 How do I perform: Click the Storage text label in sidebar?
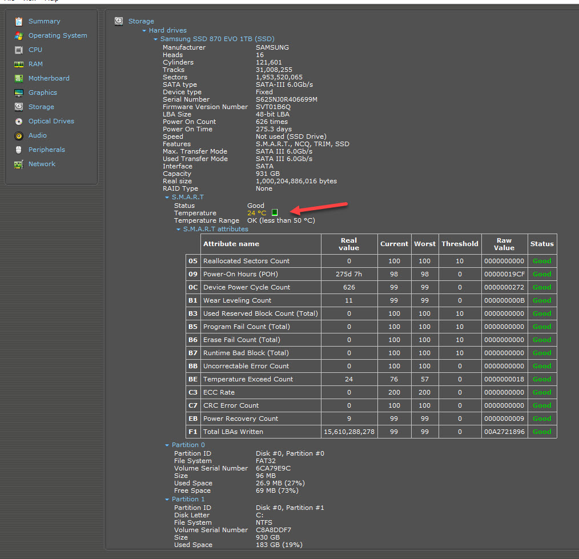tap(42, 107)
